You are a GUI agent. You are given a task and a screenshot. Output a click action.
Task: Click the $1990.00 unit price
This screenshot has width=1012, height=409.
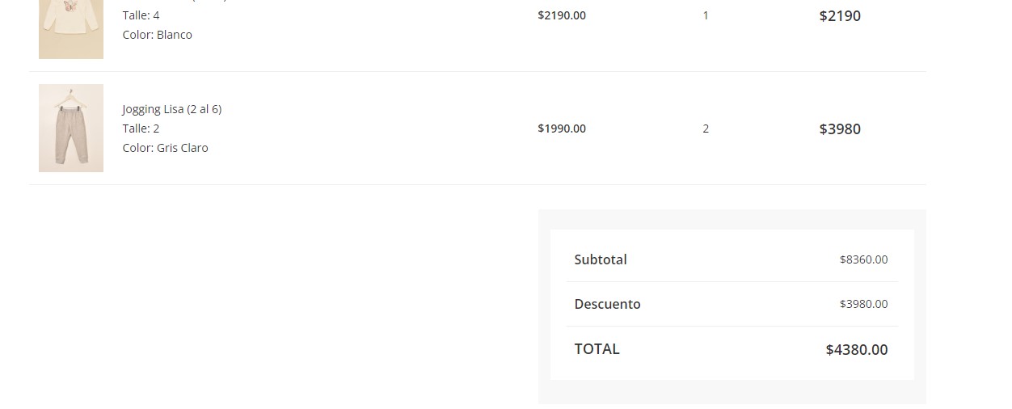(562, 129)
